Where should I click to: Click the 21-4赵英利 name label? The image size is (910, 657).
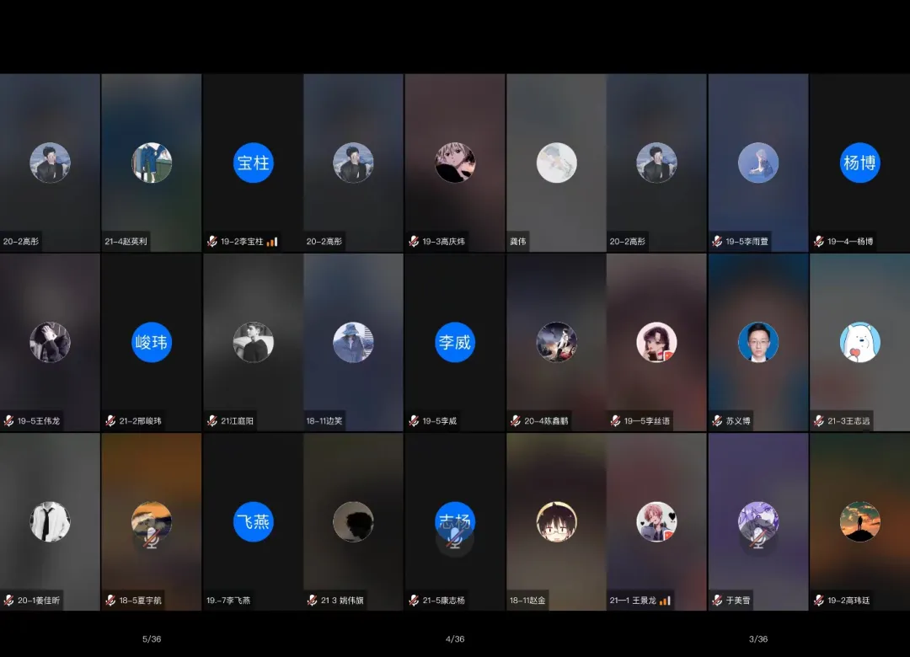click(x=126, y=242)
